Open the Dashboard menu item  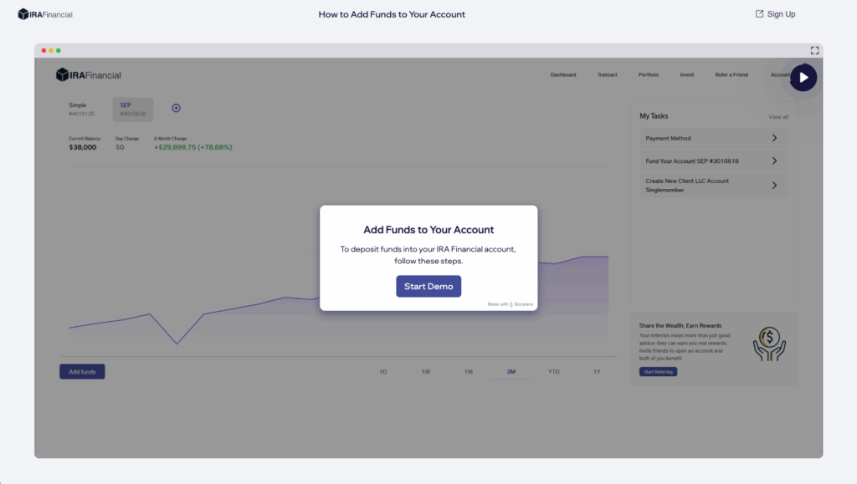point(562,75)
